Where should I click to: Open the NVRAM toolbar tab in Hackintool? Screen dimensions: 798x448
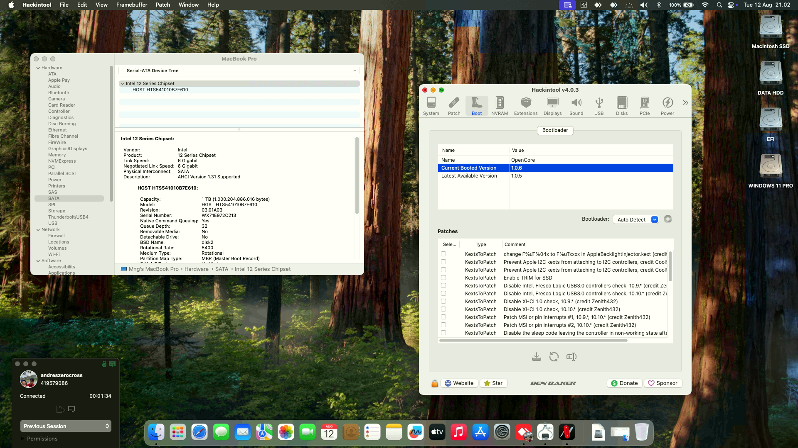point(499,106)
